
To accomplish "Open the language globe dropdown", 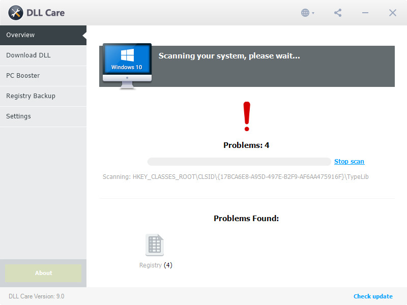I will coord(308,13).
